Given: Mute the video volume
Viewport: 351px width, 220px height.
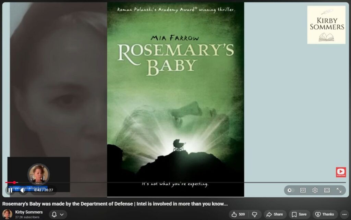Looking at the screenshot, I should (23, 190).
